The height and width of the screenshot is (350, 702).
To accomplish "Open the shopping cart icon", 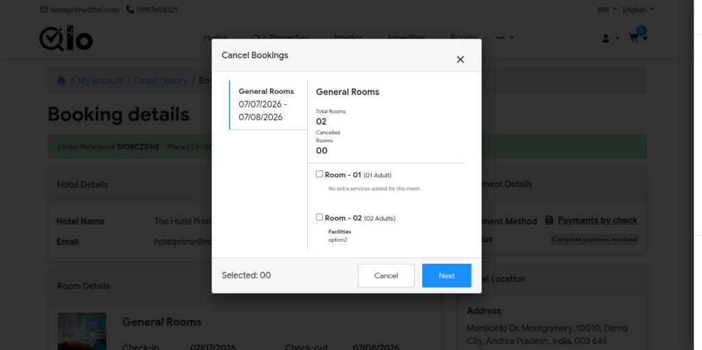I will click(x=633, y=38).
